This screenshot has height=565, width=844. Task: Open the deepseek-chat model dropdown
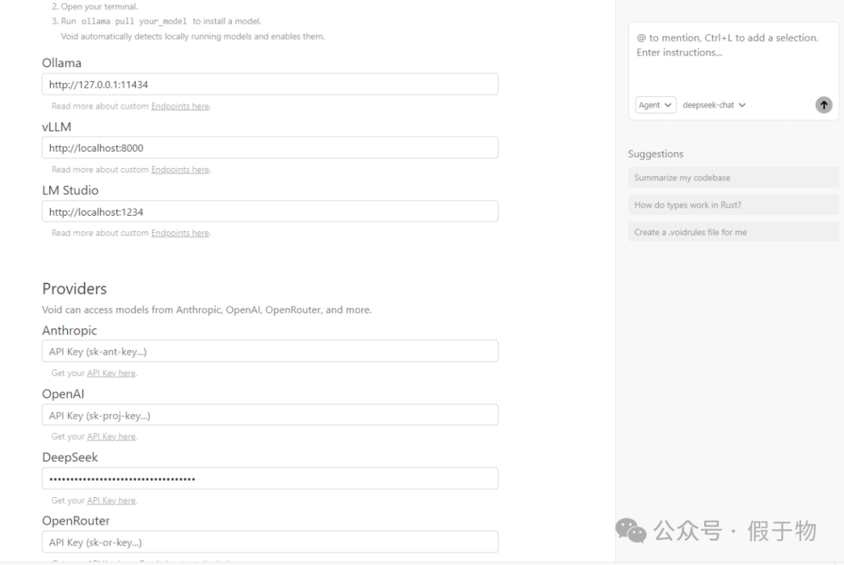tap(713, 105)
